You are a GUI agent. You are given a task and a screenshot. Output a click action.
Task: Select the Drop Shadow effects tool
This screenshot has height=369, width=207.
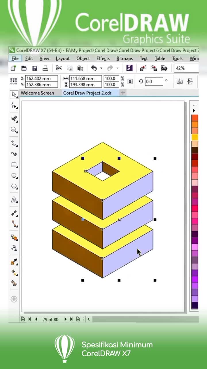pyautogui.click(x=14, y=238)
